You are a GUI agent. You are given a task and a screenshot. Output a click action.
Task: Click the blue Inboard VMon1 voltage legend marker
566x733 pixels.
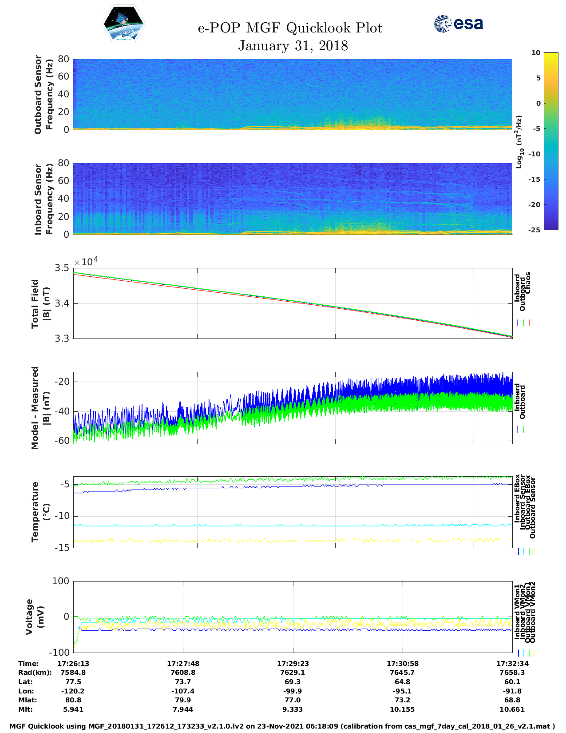tap(519, 653)
